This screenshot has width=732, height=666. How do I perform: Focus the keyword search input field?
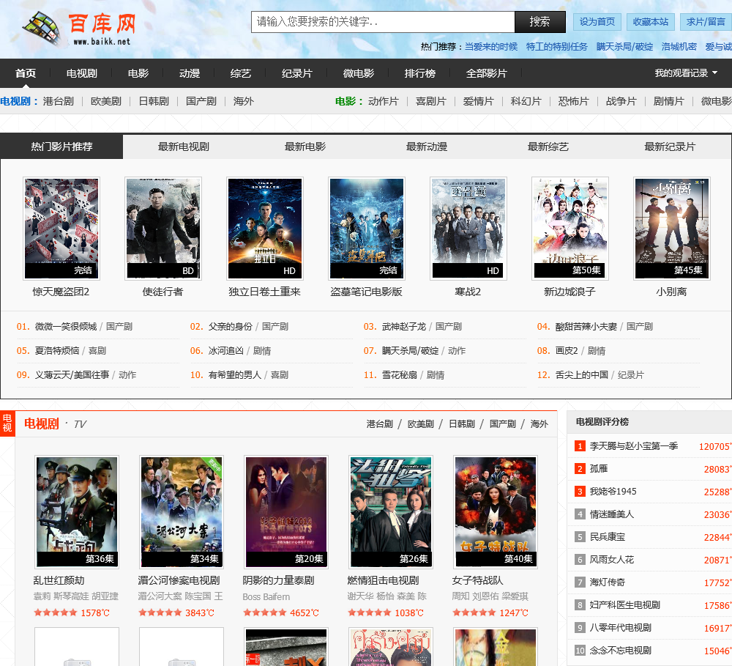383,22
